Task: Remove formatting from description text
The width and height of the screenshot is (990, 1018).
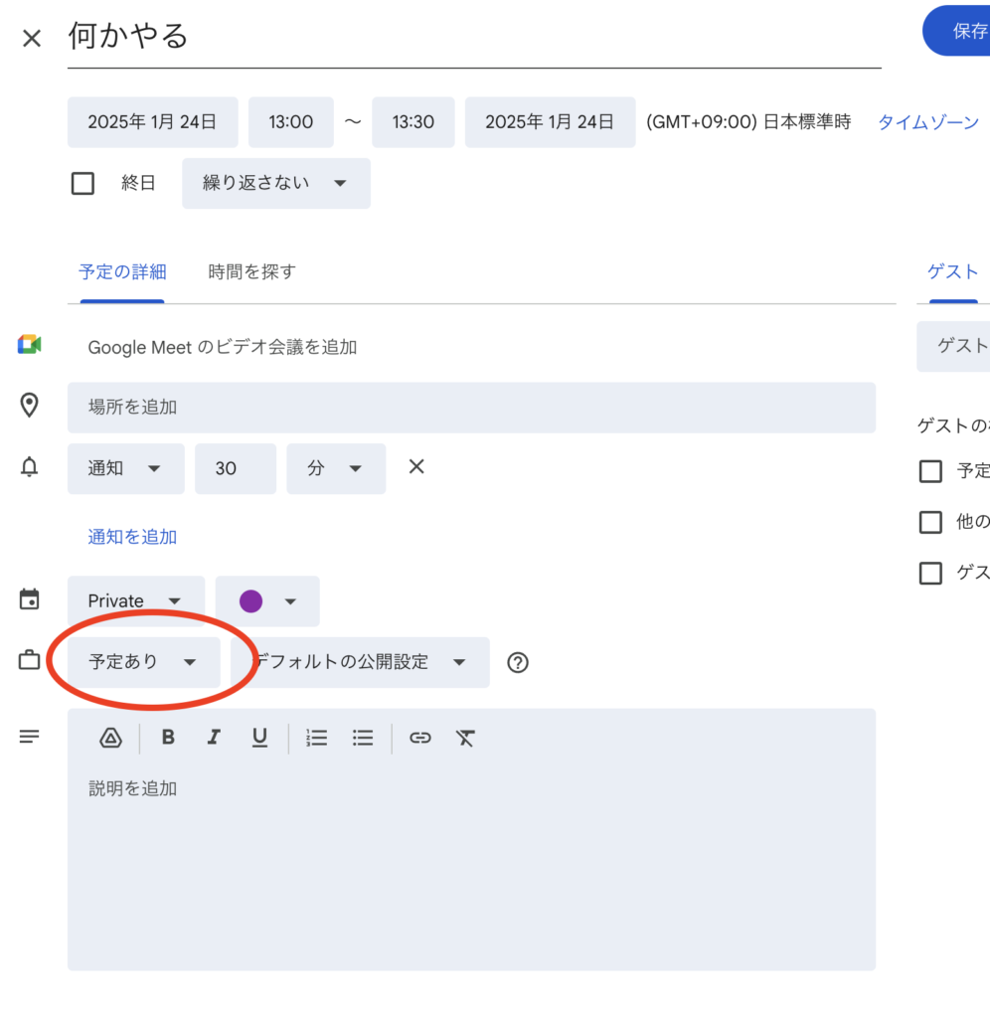Action: tap(466, 738)
